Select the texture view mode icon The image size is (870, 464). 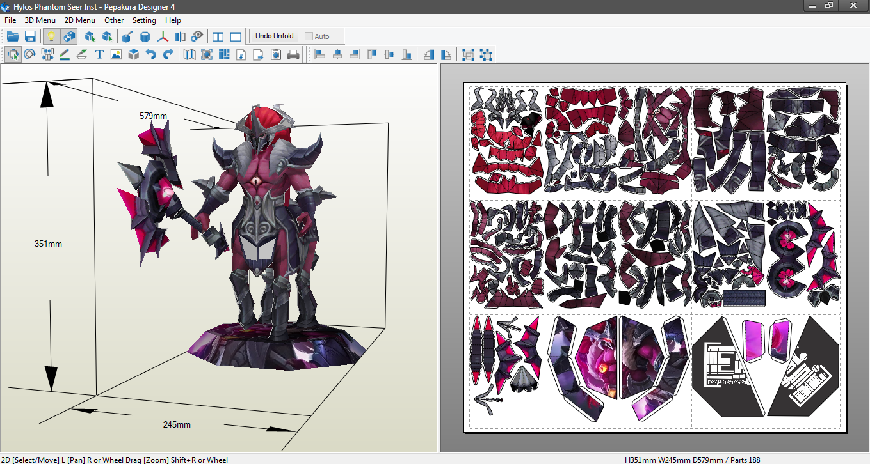pos(69,36)
